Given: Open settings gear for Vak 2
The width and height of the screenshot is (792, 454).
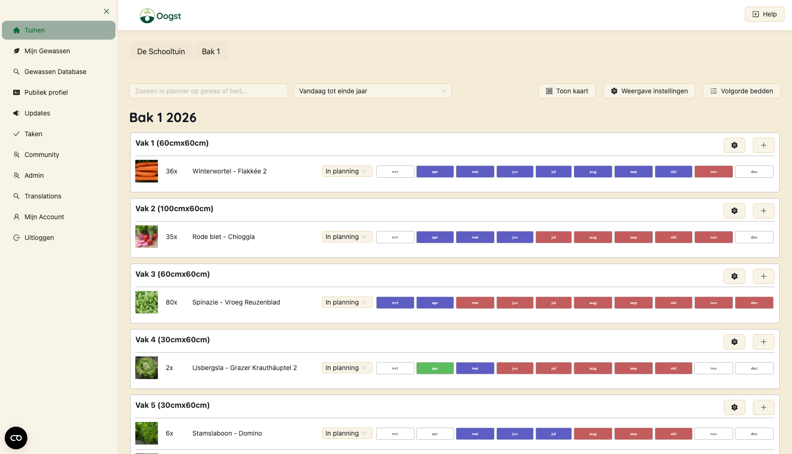Looking at the screenshot, I should [x=734, y=211].
